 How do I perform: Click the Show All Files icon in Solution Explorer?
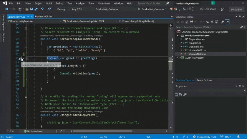216,22
